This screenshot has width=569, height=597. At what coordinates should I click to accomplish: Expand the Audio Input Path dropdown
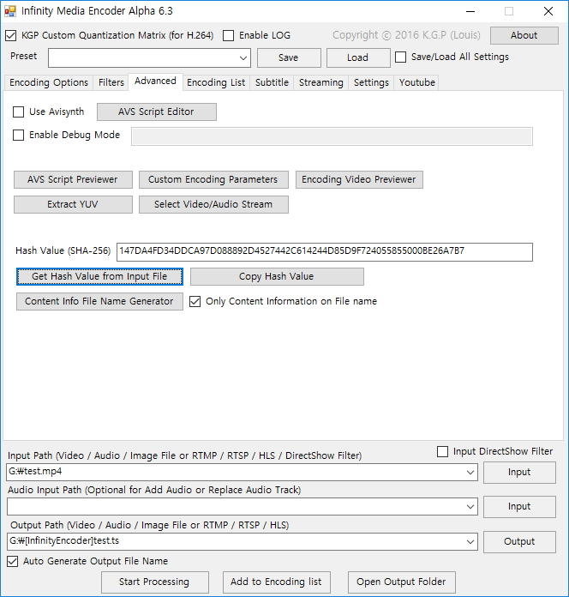[x=470, y=507]
